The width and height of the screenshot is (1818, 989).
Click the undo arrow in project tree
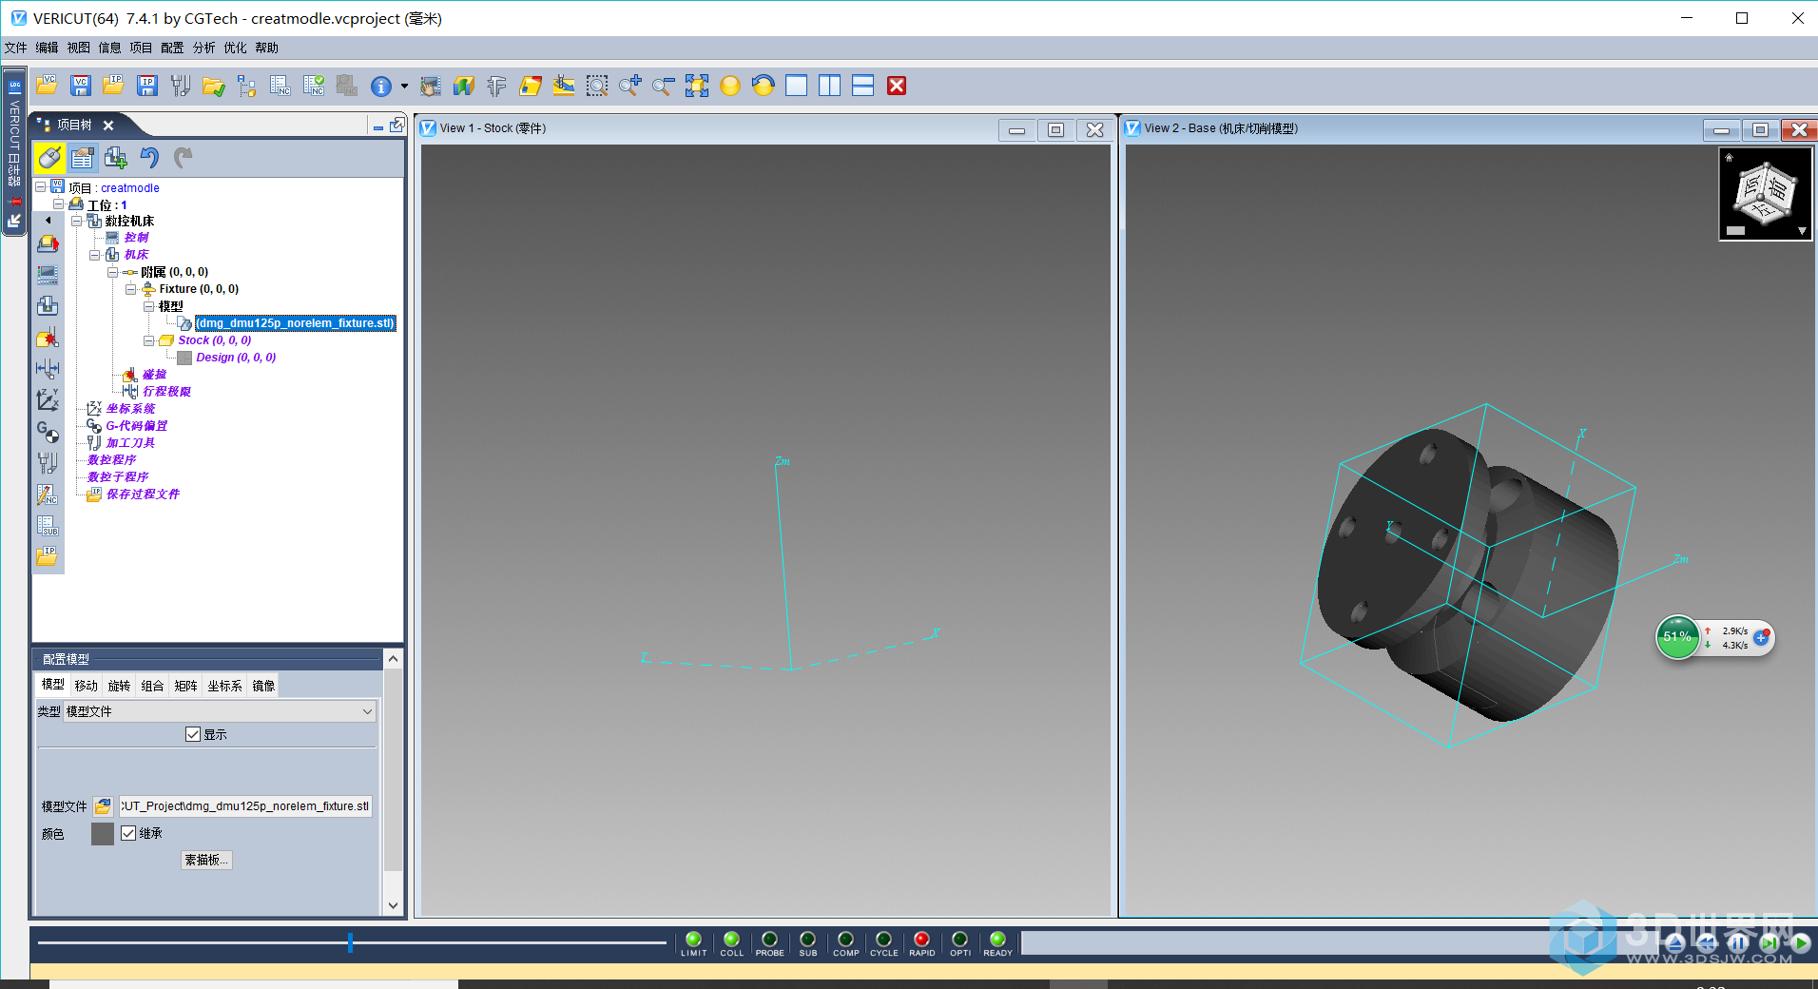tap(149, 157)
